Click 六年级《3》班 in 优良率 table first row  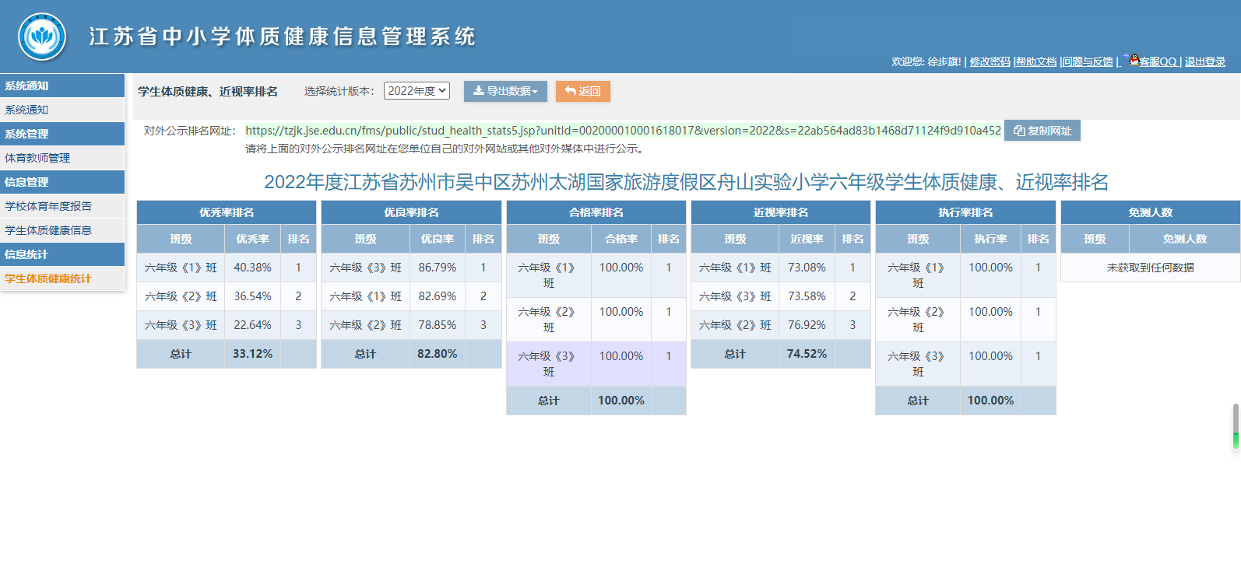(x=366, y=268)
